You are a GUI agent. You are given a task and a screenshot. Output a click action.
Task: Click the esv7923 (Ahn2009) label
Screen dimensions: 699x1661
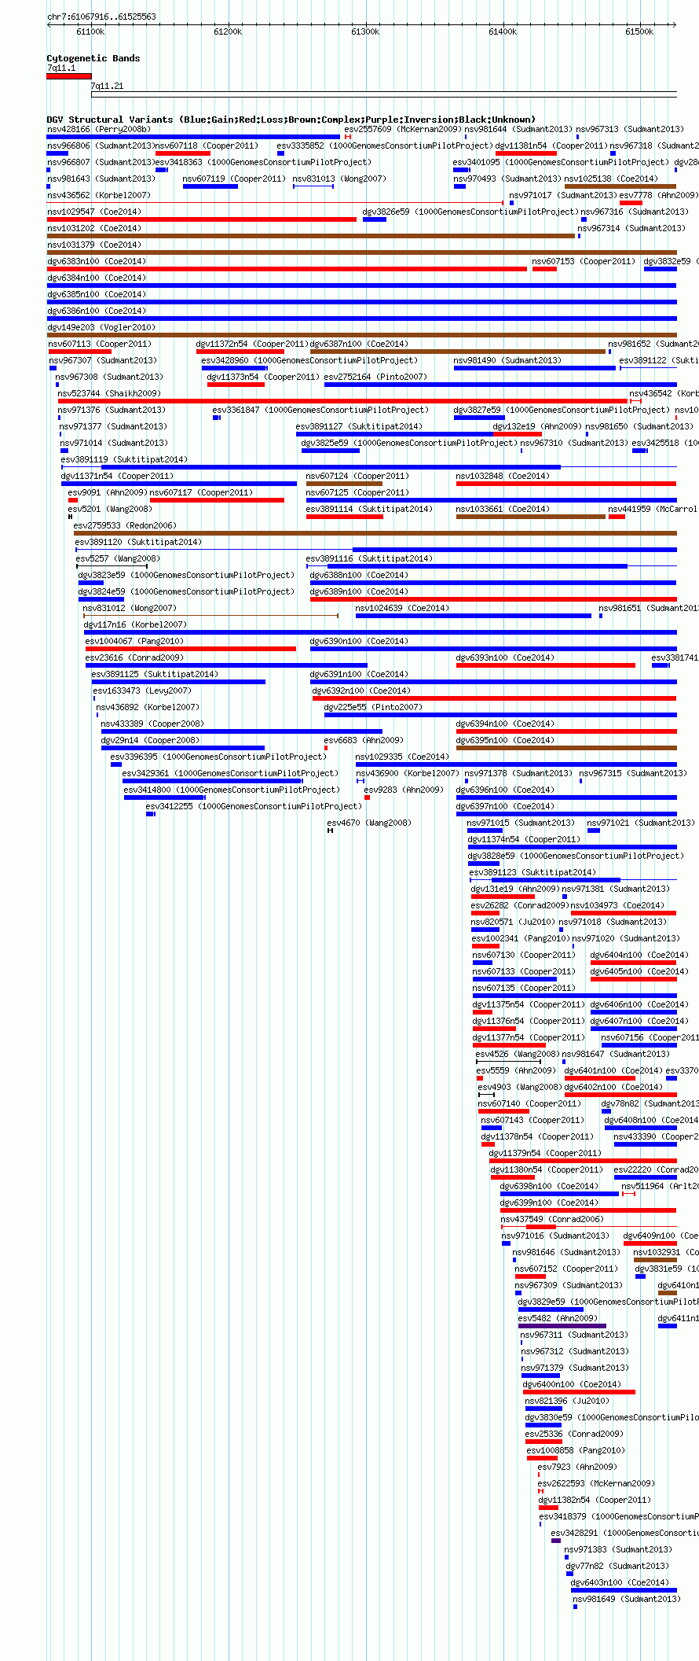tap(577, 1467)
